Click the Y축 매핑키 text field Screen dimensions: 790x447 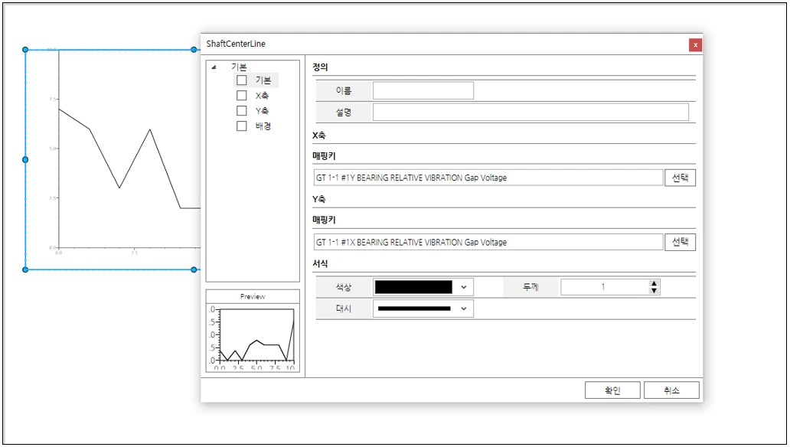(x=488, y=242)
